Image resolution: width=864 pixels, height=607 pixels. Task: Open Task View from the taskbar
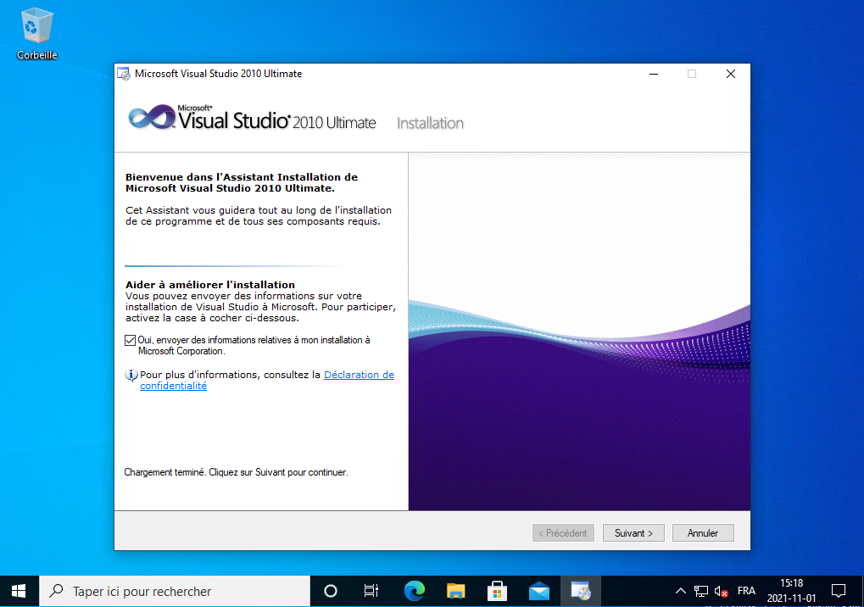pos(371,591)
